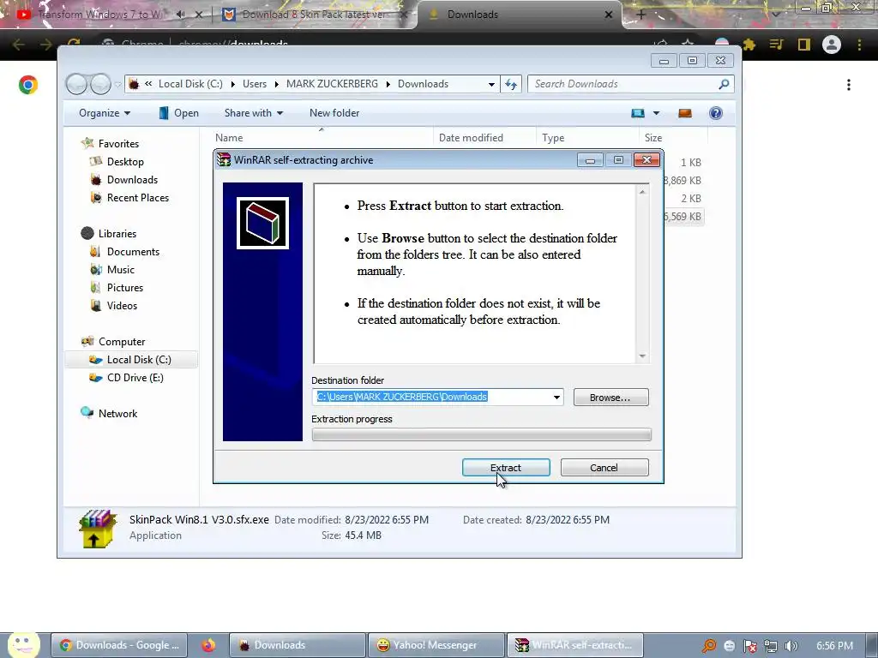Click the SkinPack sfx.exe details pane icon
878x658 pixels.
coord(97,528)
